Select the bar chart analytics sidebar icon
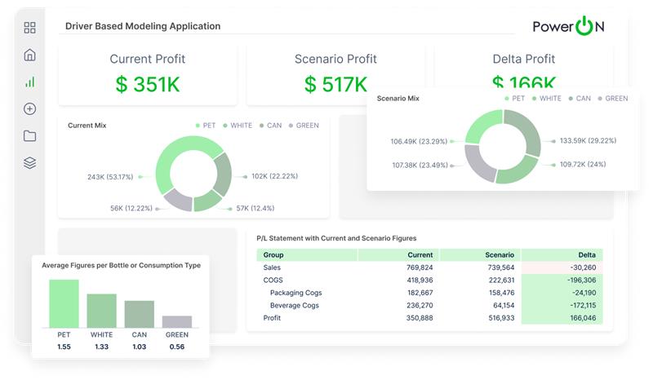 pos(30,82)
